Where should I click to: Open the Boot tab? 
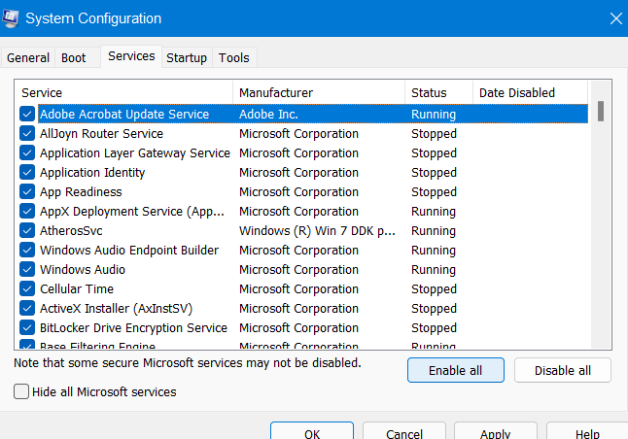(x=74, y=58)
